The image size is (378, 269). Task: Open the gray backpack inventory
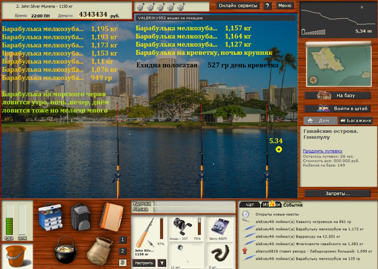(x=81, y=217)
